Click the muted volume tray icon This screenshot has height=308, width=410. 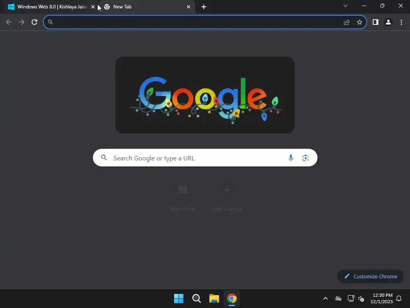tap(361, 298)
